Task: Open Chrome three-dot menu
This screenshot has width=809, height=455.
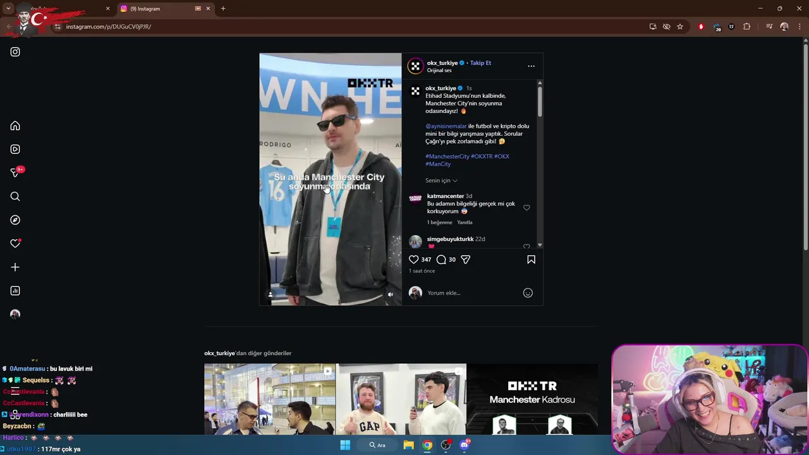Action: (x=800, y=27)
